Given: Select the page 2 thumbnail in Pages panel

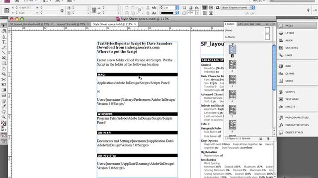Looking at the screenshot, I should (233, 65).
